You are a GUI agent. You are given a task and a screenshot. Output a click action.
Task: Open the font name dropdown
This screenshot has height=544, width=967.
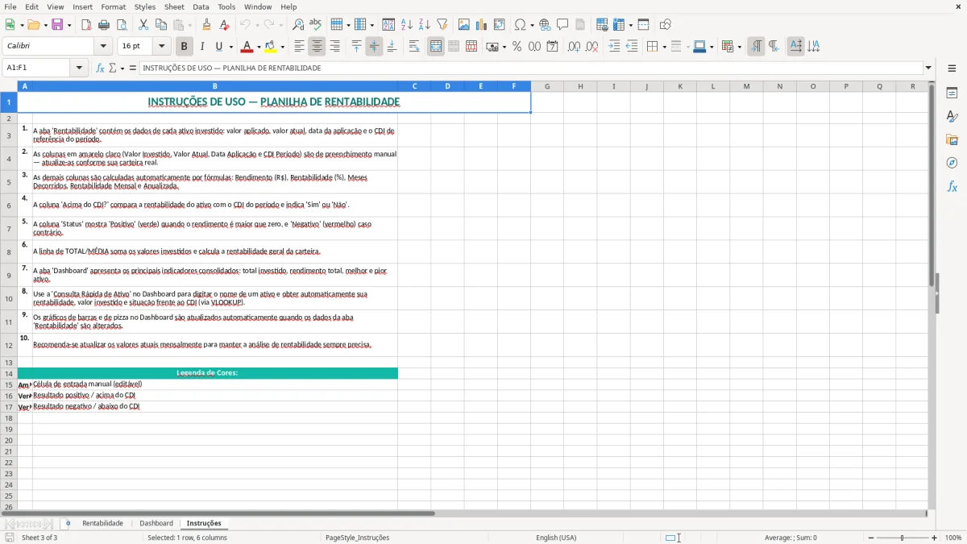click(102, 47)
